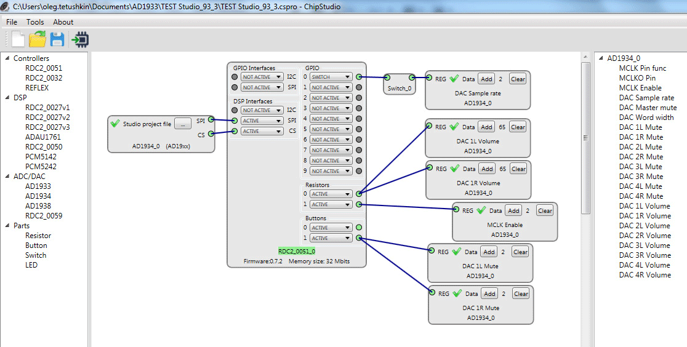Select AD1938 in the ADC/DAC list
687x347 pixels.
pos(38,205)
